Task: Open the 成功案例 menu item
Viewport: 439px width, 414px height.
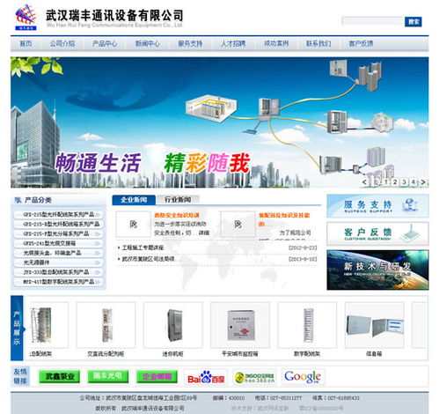Action: pyautogui.click(x=276, y=44)
